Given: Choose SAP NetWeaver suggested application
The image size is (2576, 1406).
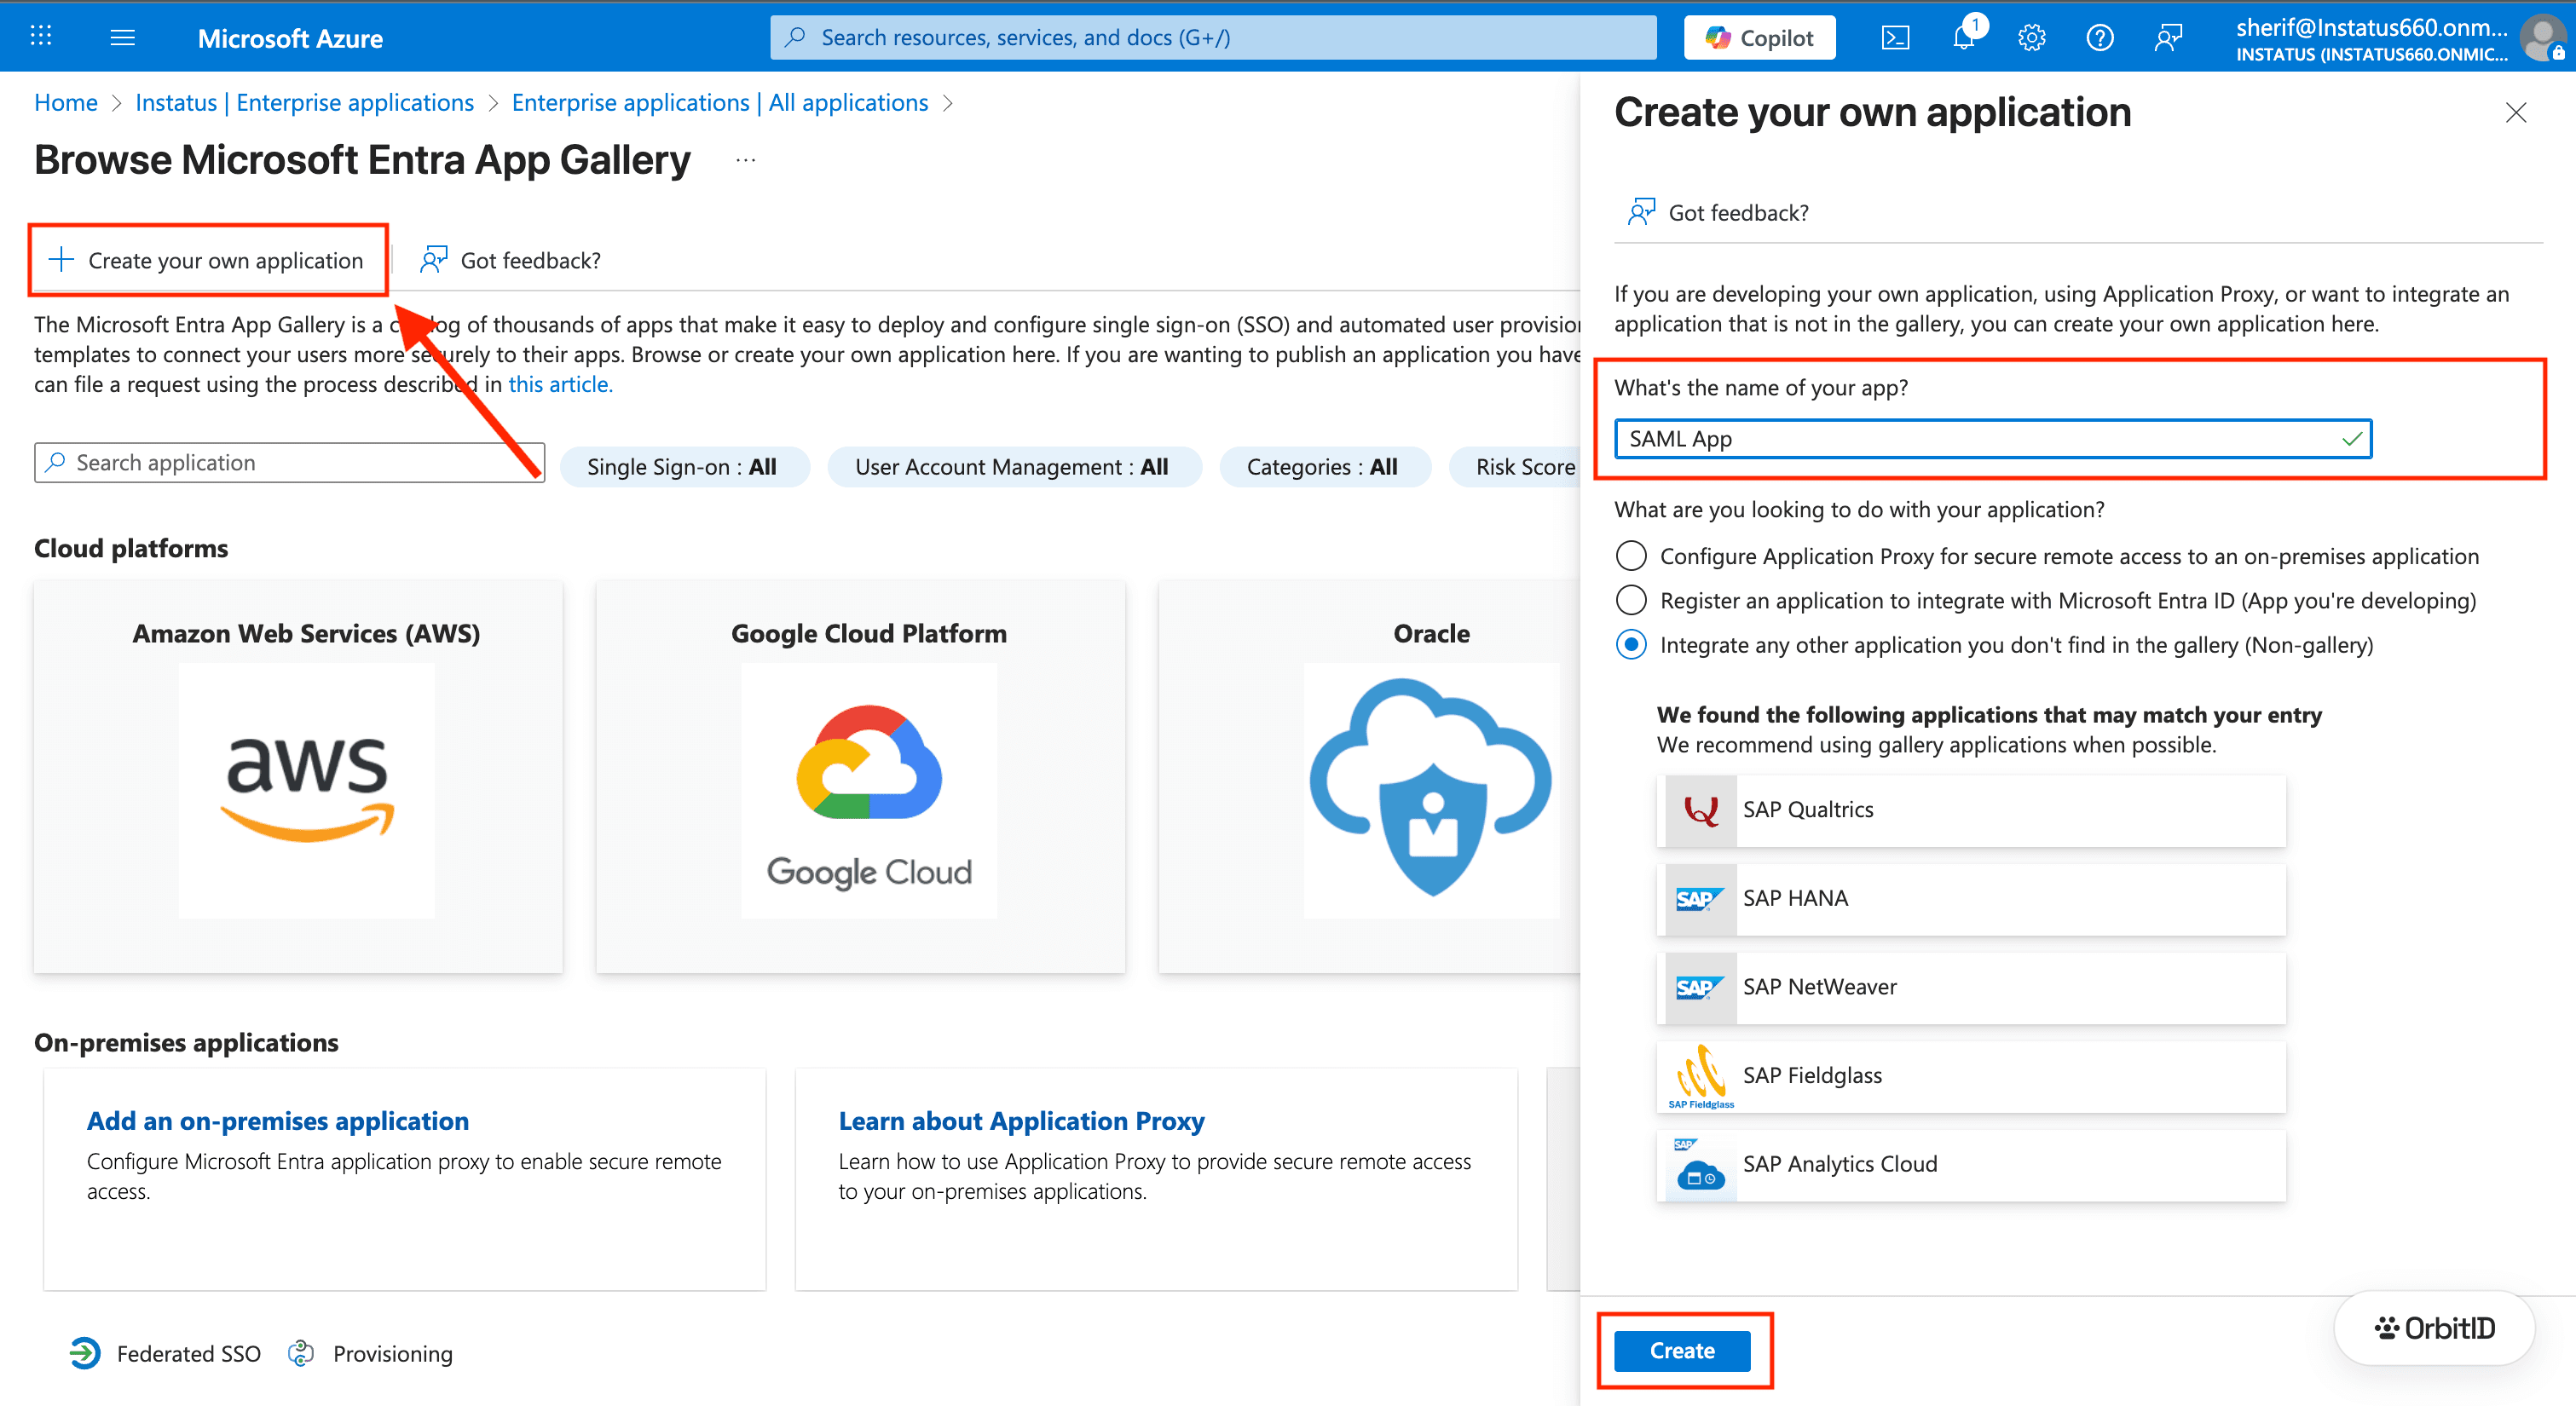Looking at the screenshot, I should point(1971,987).
